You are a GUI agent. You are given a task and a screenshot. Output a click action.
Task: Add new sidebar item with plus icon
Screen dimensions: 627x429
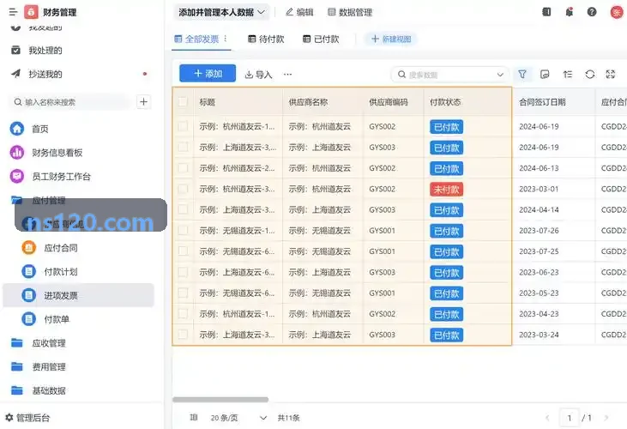[143, 102]
